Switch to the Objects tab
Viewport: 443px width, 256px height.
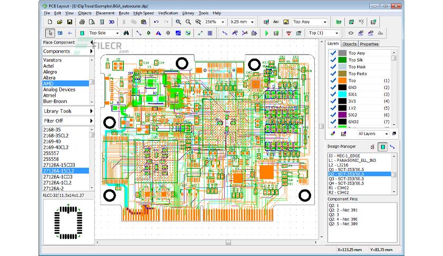(350, 44)
